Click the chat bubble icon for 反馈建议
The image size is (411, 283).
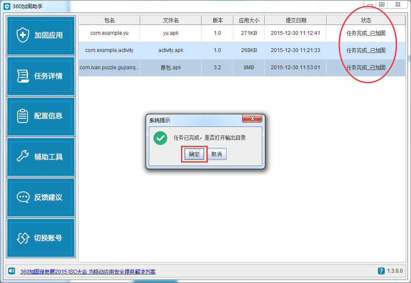click(23, 197)
